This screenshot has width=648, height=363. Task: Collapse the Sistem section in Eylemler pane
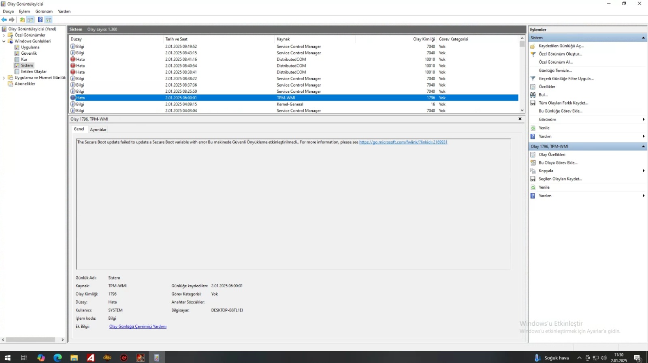[x=643, y=38]
